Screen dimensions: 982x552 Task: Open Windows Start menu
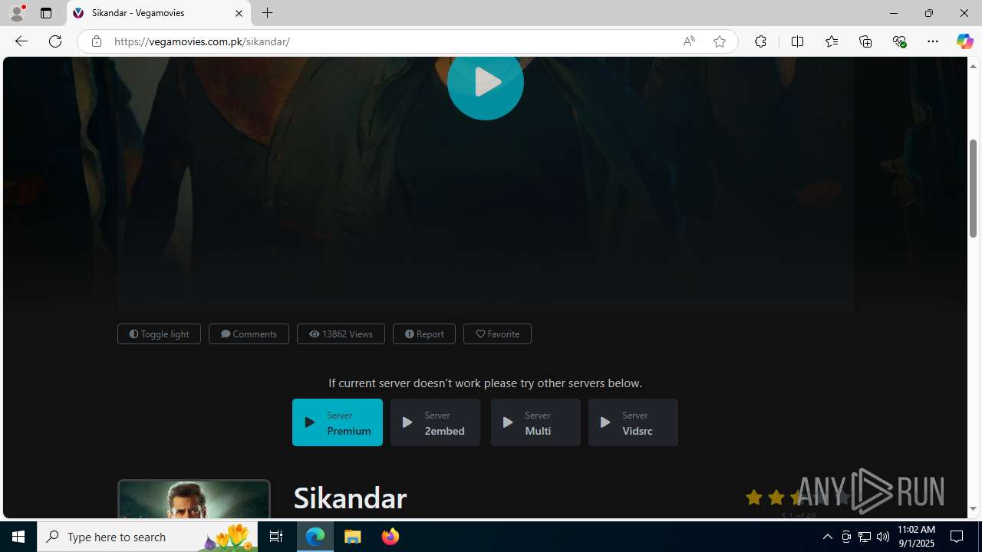[x=18, y=537]
